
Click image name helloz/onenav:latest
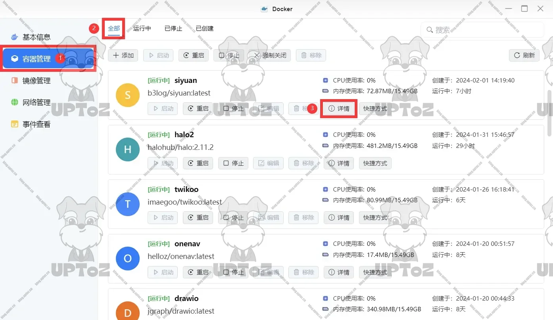(x=181, y=257)
